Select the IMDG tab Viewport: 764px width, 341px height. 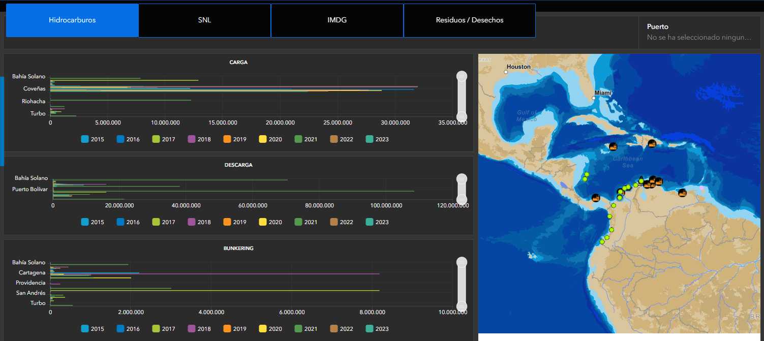337,20
